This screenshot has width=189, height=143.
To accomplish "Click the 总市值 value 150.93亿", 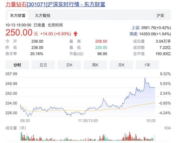I will pos(163,54).
